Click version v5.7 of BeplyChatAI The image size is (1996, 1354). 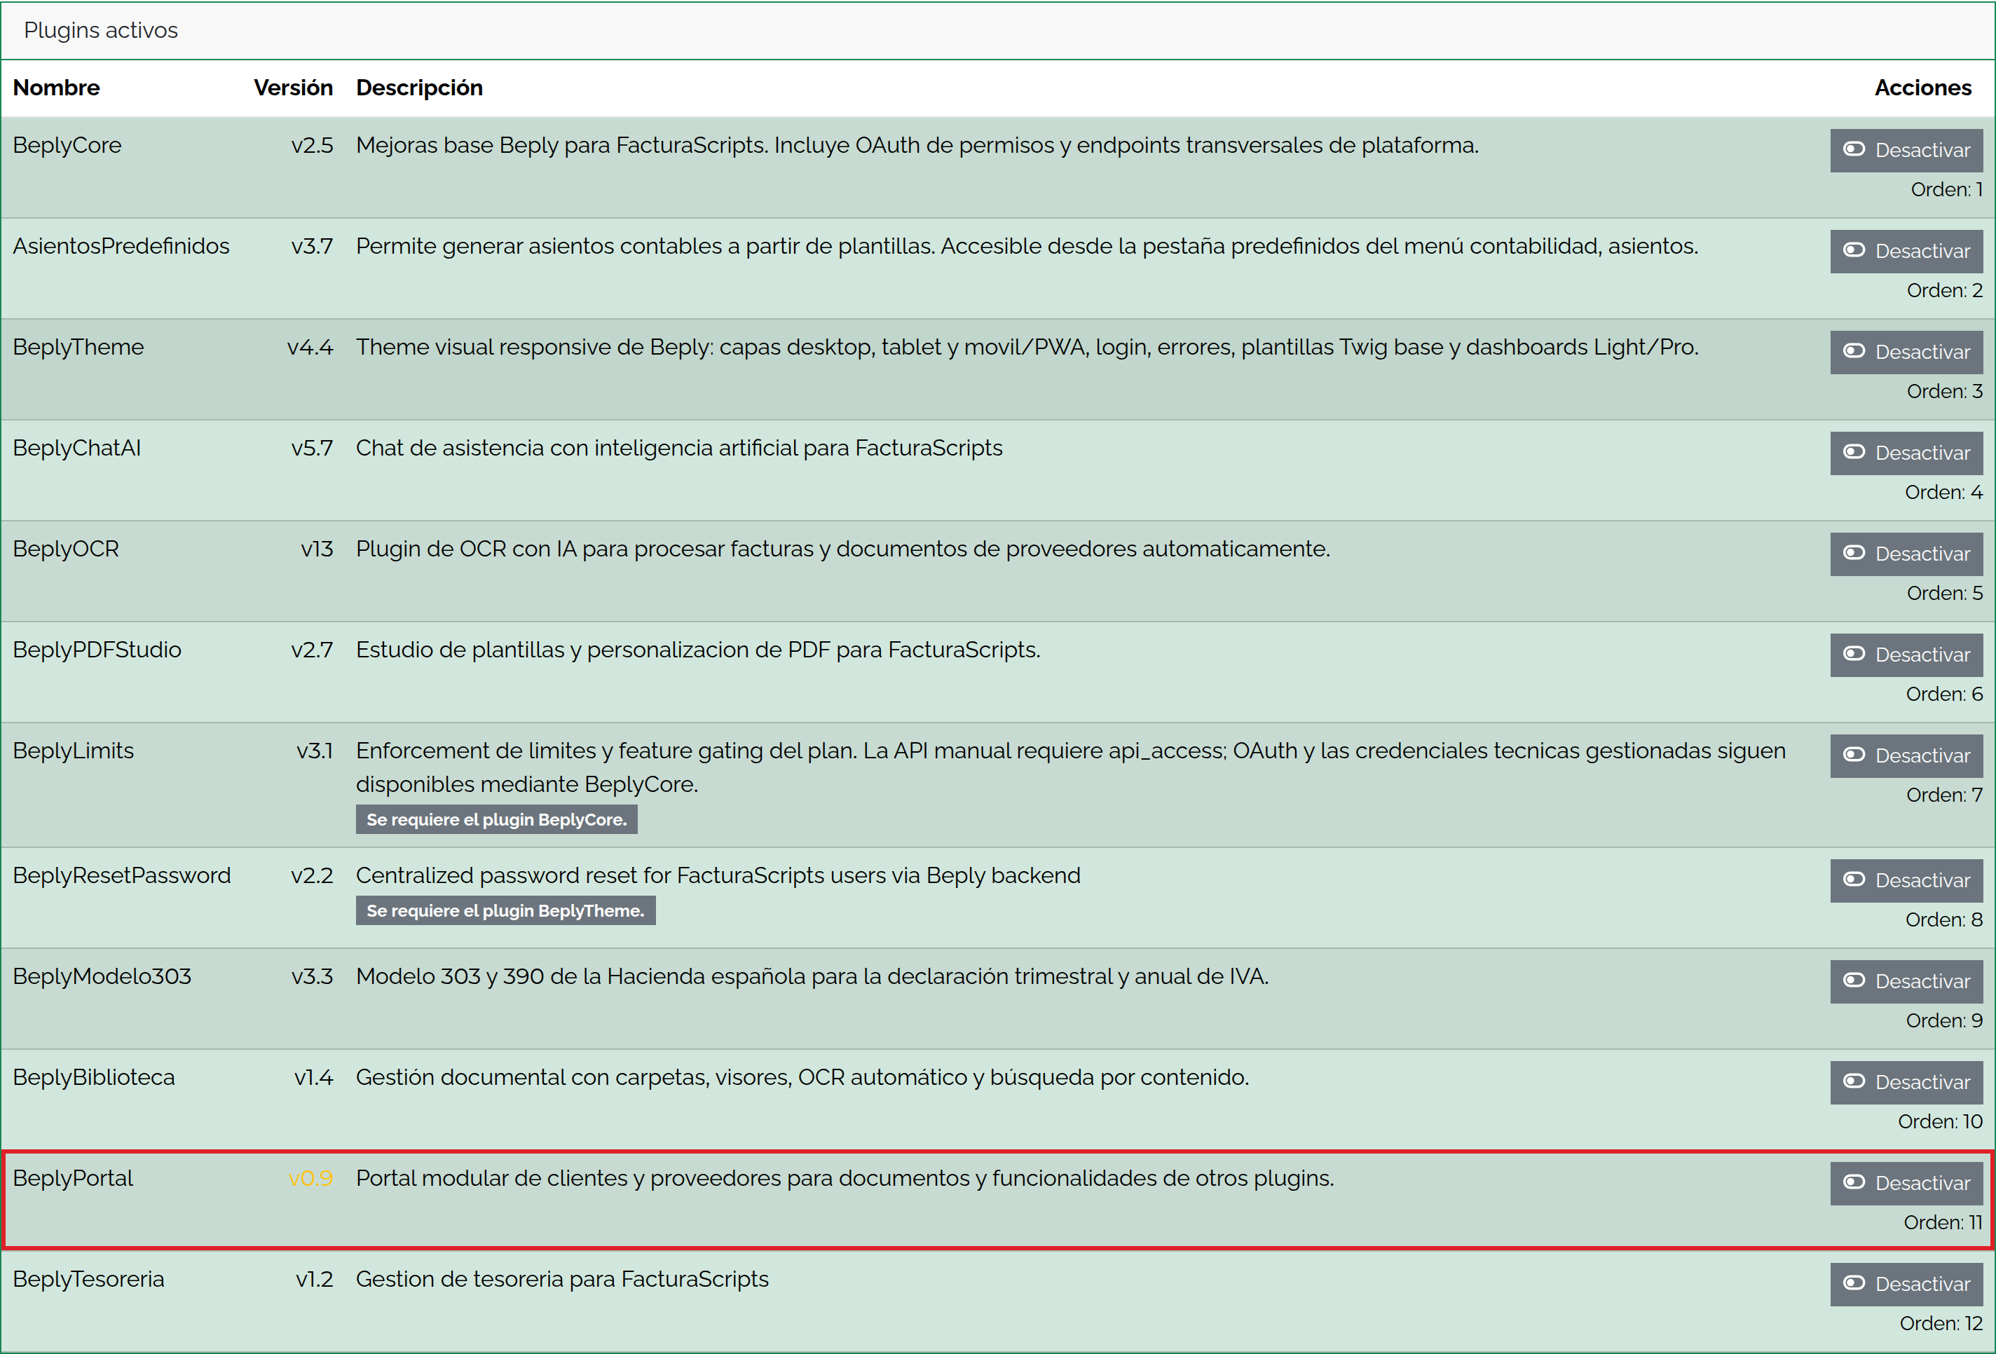(312, 447)
